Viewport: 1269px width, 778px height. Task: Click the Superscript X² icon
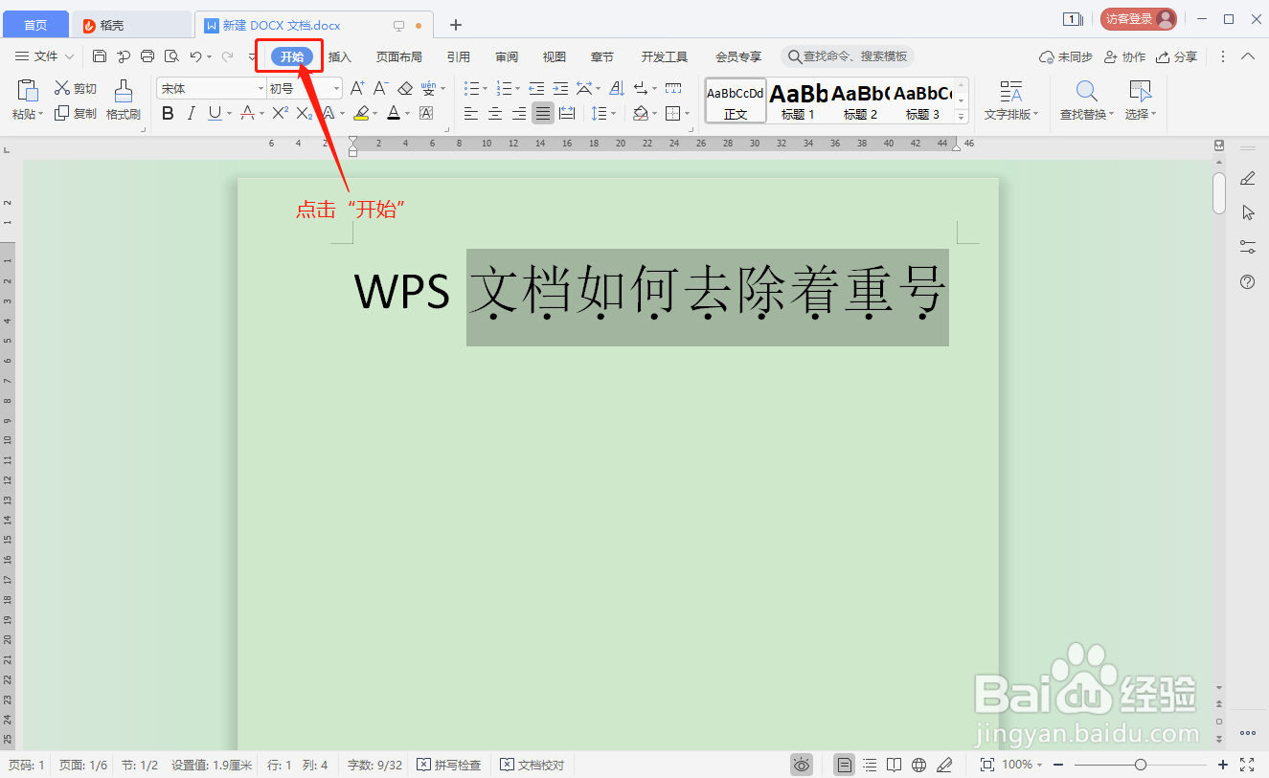click(280, 113)
